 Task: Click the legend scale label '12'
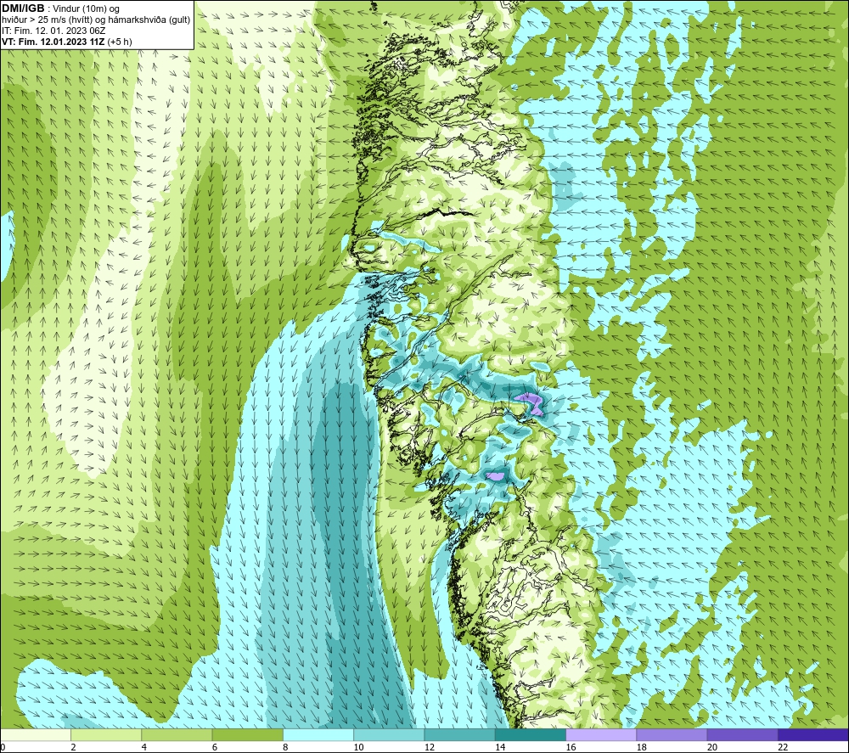[430, 747]
